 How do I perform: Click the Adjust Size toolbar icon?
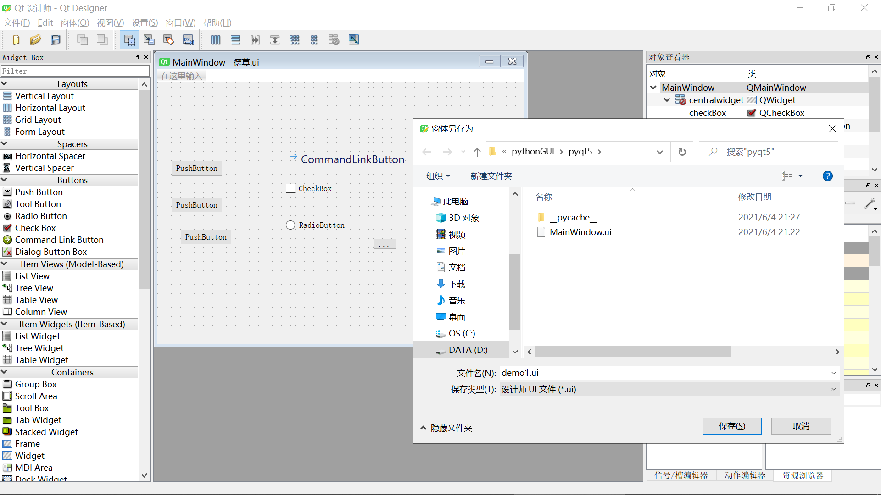pos(354,40)
